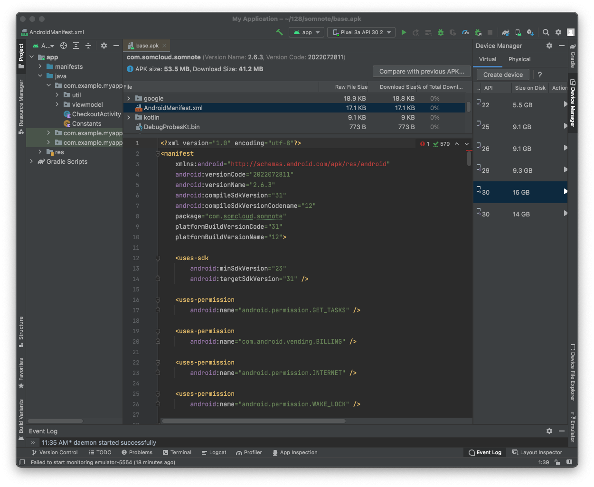Open SDK Manager from the toolbar

tap(530, 32)
